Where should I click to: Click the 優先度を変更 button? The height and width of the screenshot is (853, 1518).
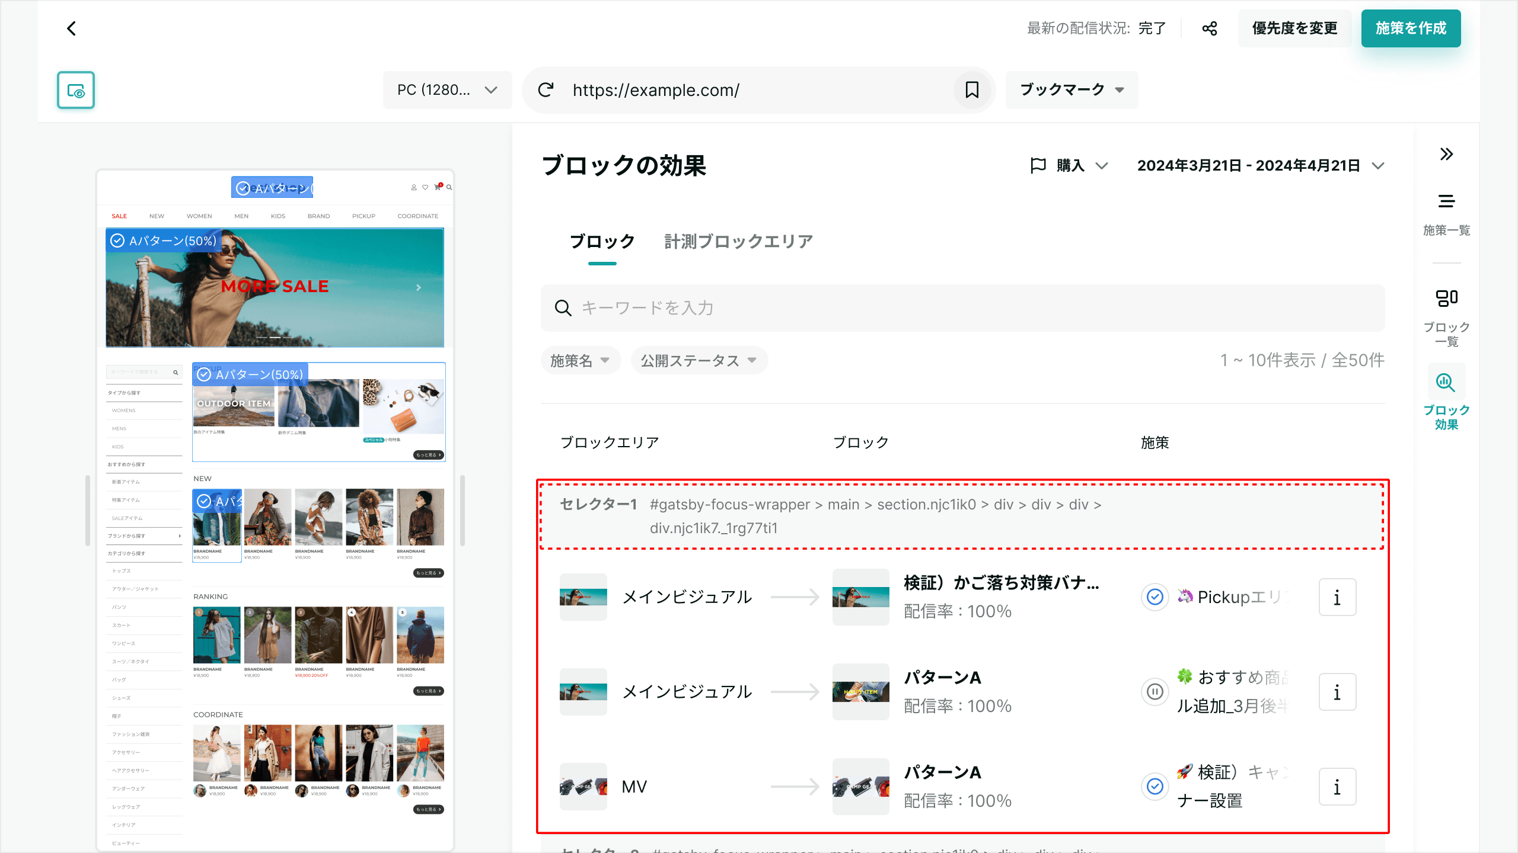[x=1294, y=28]
